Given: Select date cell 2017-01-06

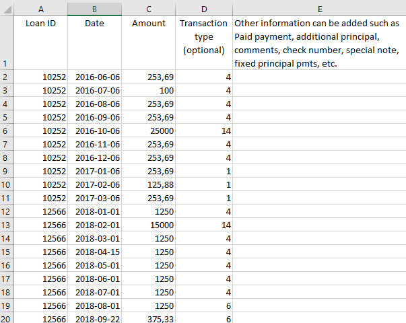Looking at the screenshot, I should coord(94,171).
